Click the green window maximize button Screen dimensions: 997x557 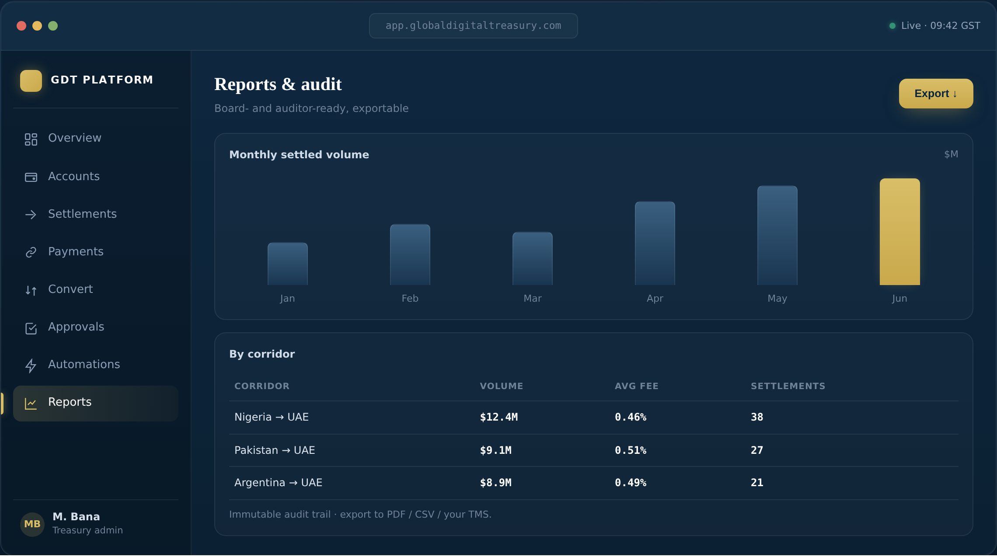53,26
